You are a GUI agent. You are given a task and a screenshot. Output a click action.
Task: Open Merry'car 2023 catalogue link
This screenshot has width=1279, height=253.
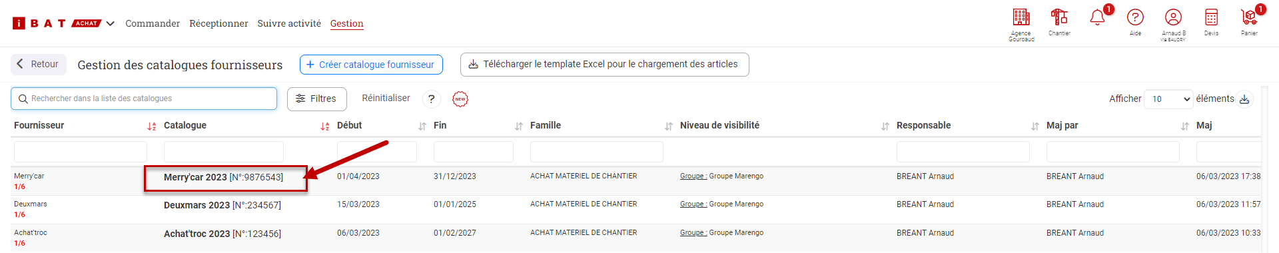(223, 177)
